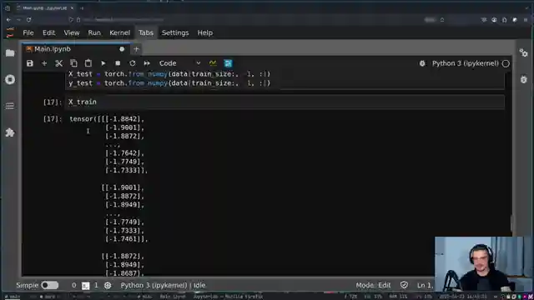The width and height of the screenshot is (534, 300).
Task: Toggle the Simple interface mode switch
Action: point(50,285)
